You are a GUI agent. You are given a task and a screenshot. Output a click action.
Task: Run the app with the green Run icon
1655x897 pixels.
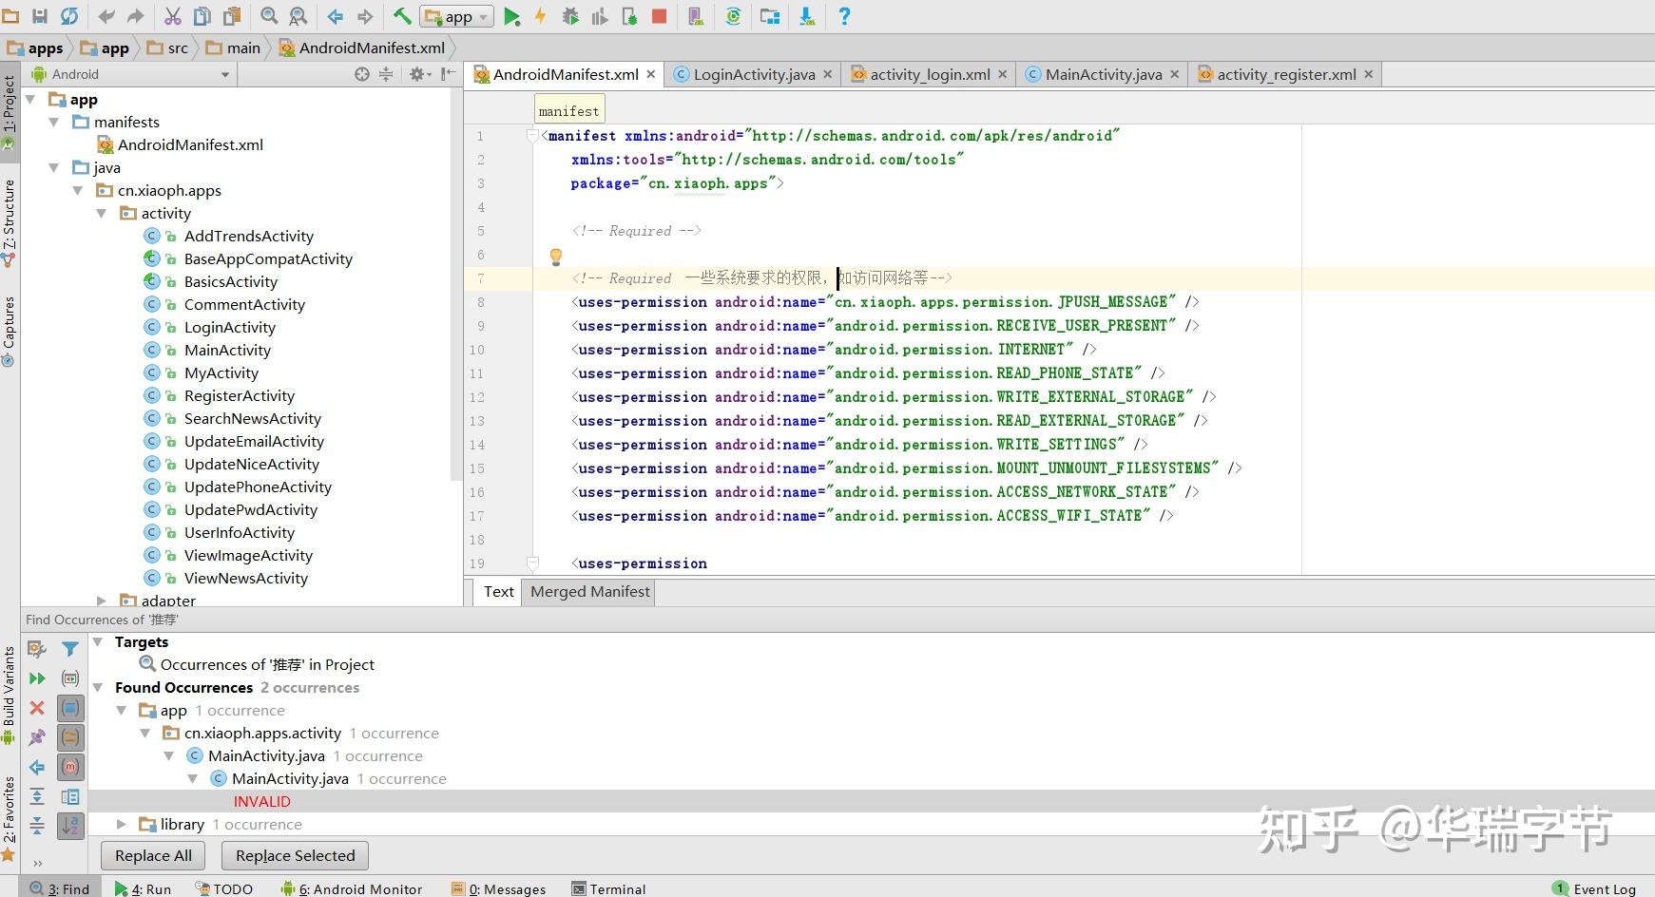(511, 16)
